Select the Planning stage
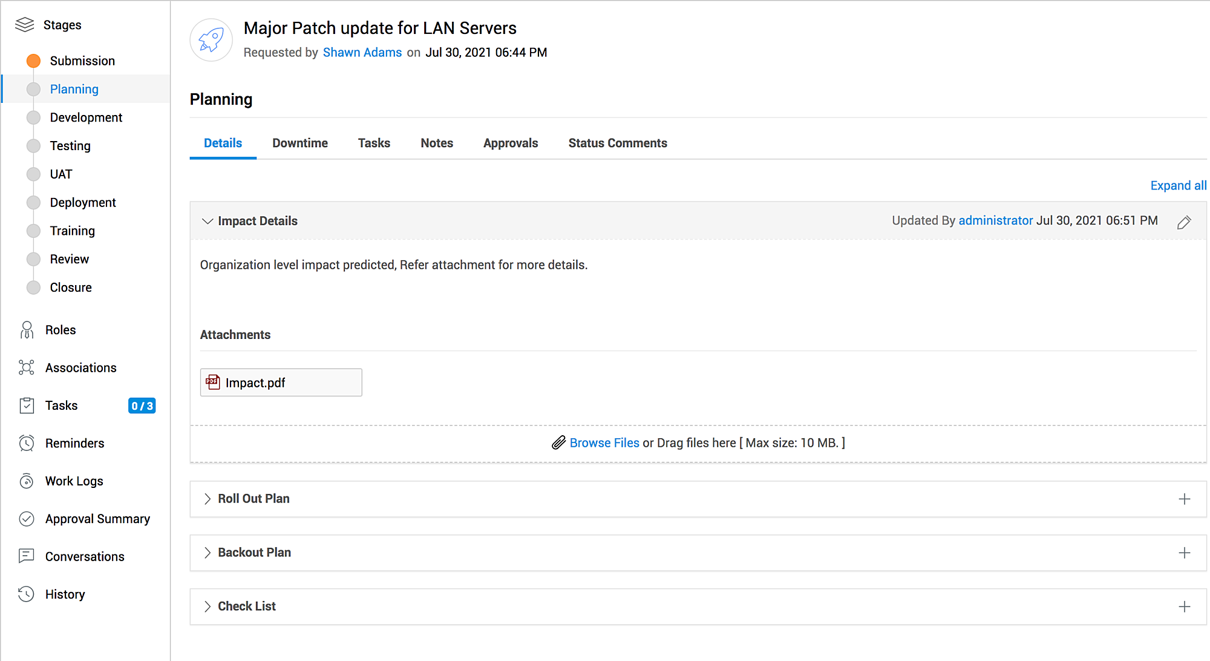The height and width of the screenshot is (661, 1210). pos(74,90)
